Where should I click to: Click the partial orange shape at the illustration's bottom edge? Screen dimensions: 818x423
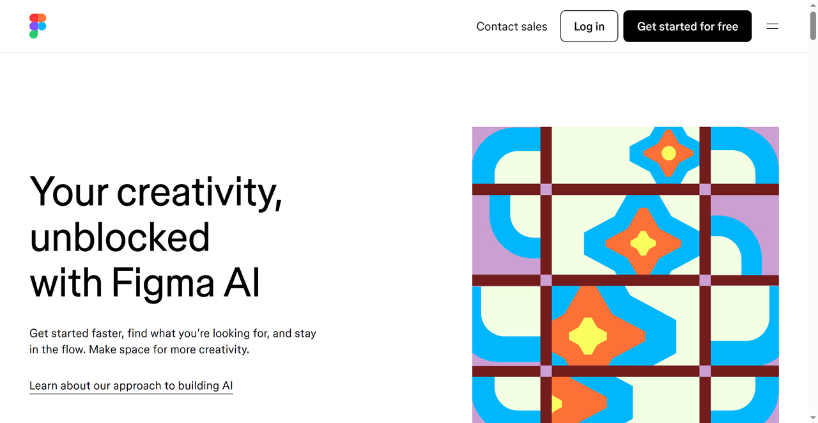point(575,400)
